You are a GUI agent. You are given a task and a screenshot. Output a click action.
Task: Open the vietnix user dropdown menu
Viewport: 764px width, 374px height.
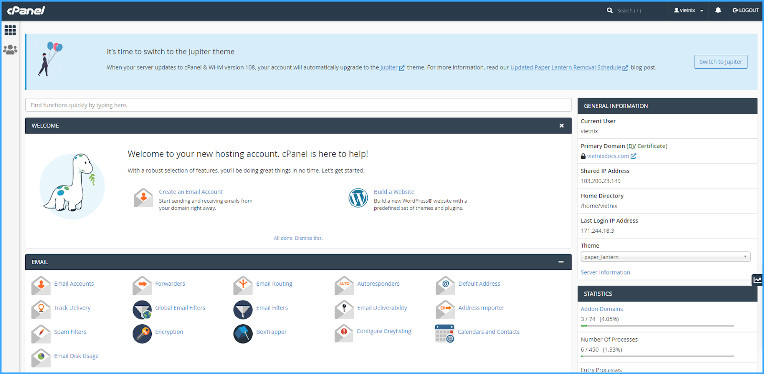coord(689,10)
